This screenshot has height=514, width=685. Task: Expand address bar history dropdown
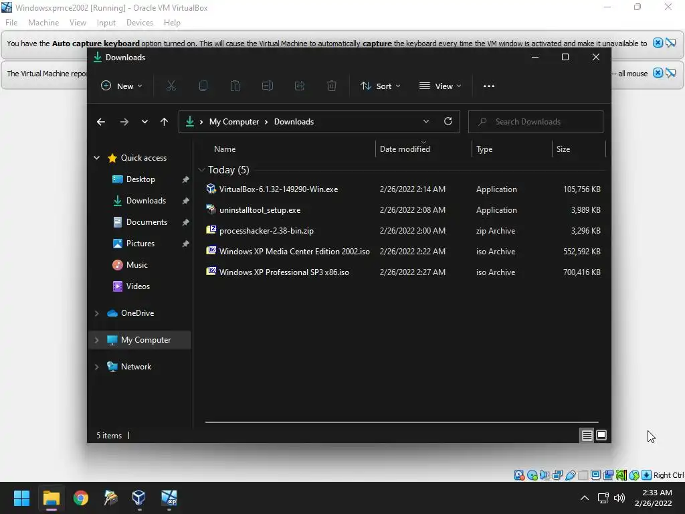pyautogui.click(x=426, y=122)
